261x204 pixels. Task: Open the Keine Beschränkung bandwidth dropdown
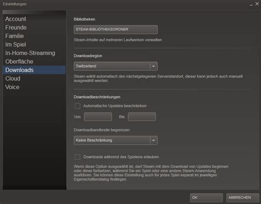click(116, 140)
